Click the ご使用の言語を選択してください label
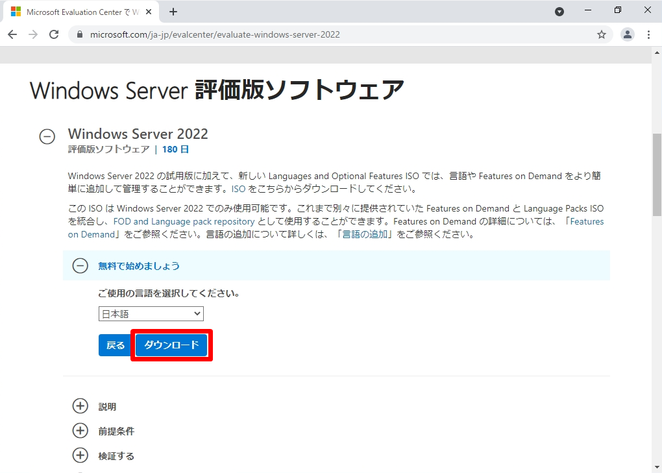The width and height of the screenshot is (662, 473). 169,293
